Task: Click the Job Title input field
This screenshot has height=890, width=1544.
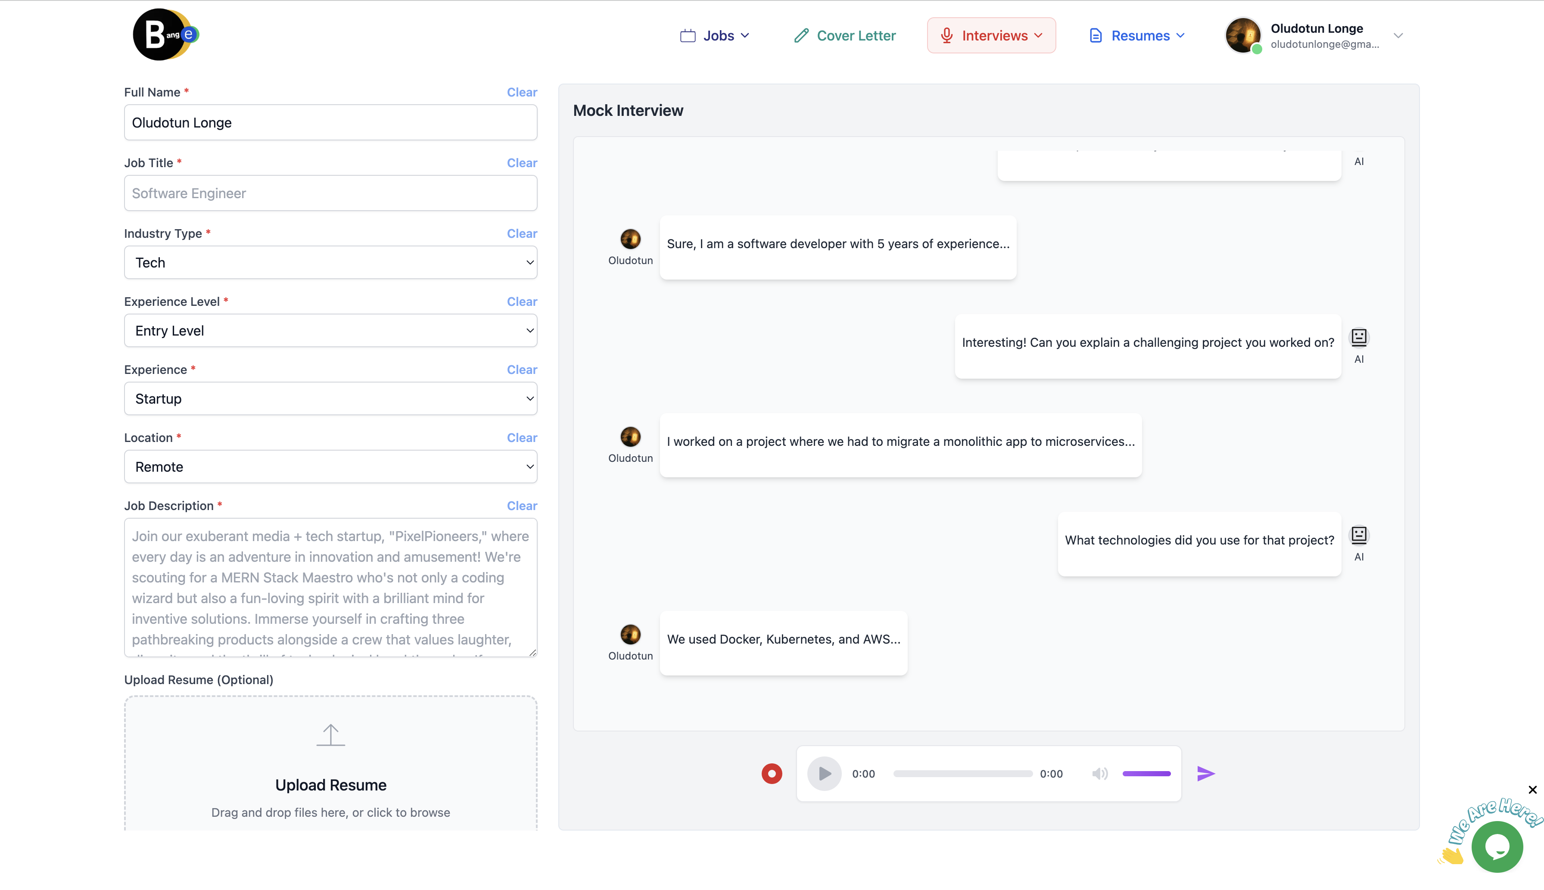Action: [x=330, y=193]
